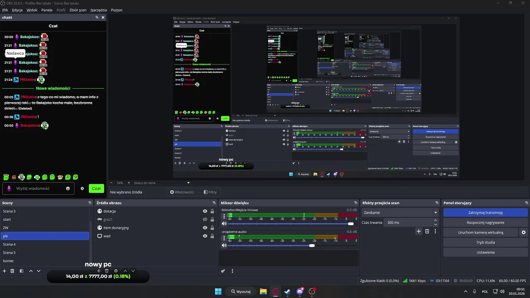Open the Pomoc menu

pos(117,10)
